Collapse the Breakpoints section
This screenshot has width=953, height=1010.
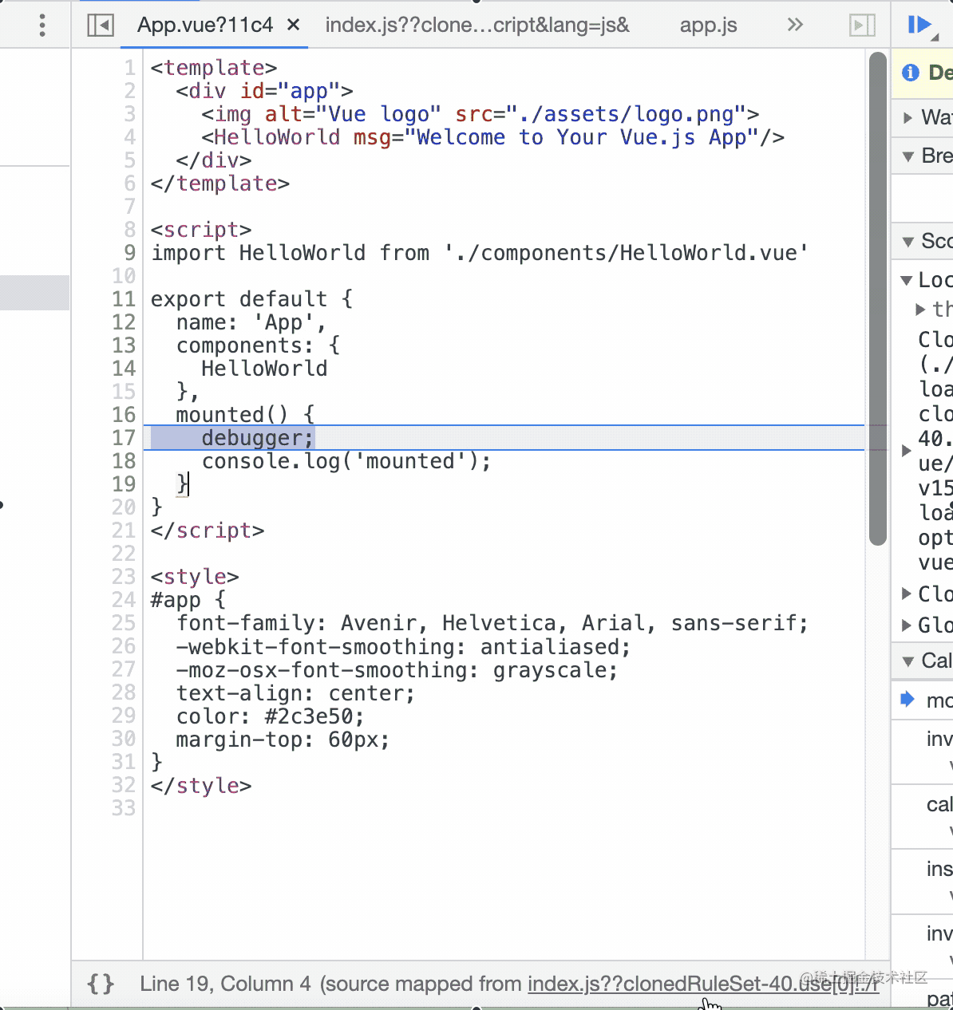pyautogui.click(x=908, y=156)
